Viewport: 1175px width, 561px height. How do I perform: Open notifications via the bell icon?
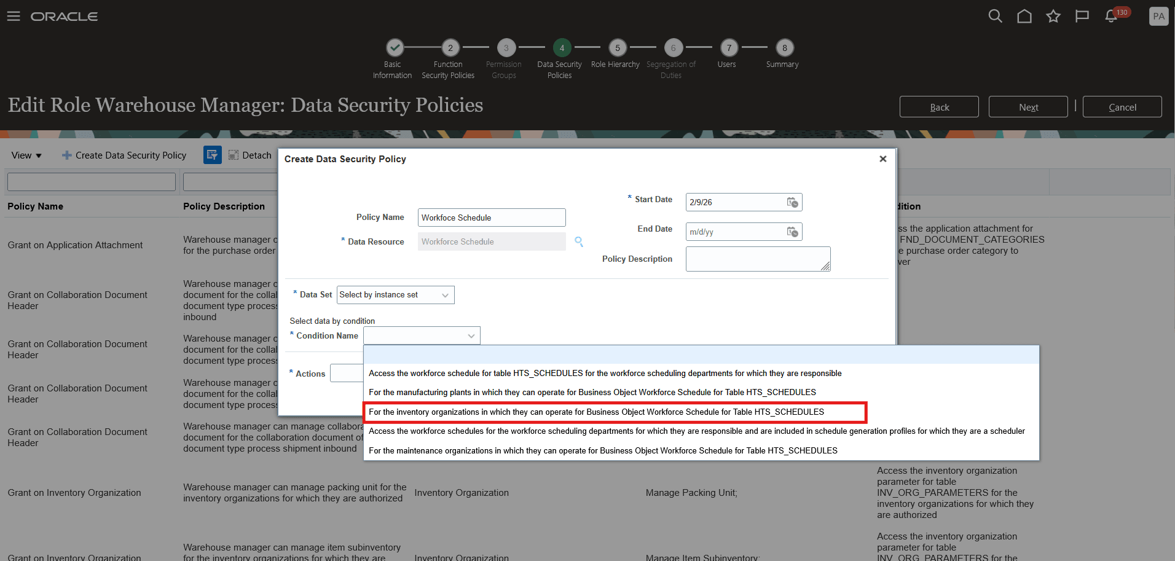coord(1111,16)
